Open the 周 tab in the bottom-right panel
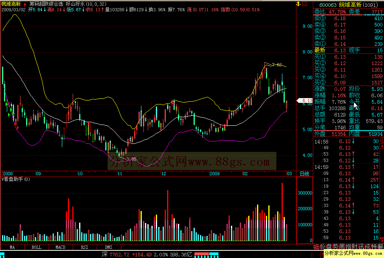The image size is (384, 258). point(342,246)
